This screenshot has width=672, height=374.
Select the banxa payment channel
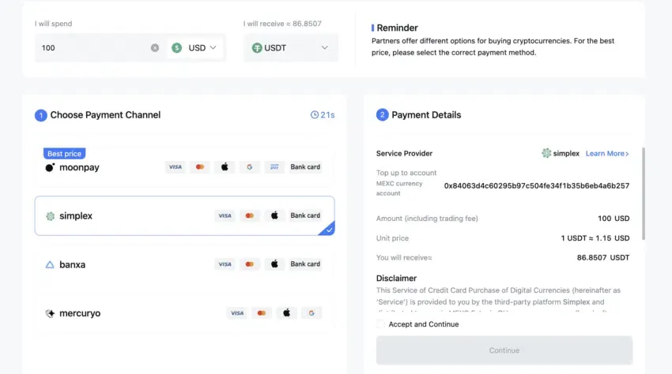click(x=185, y=264)
